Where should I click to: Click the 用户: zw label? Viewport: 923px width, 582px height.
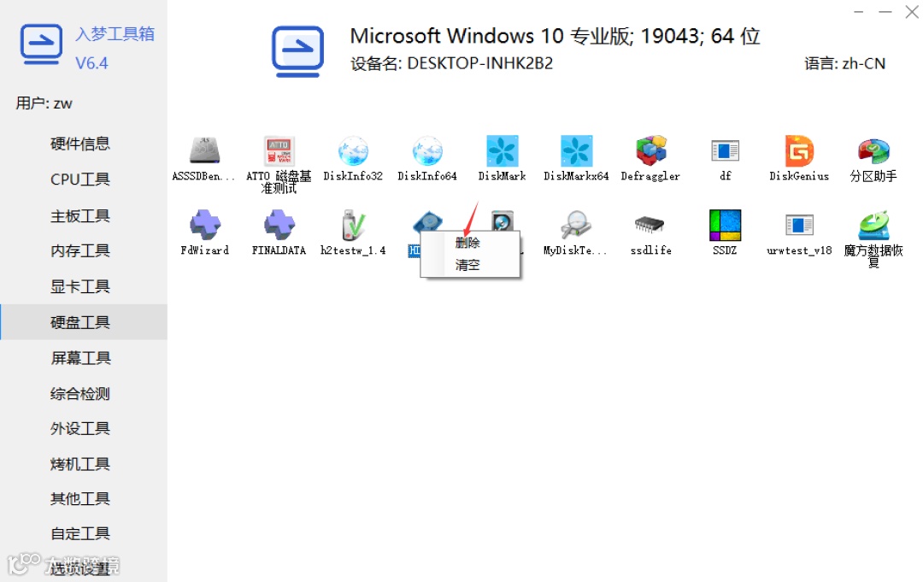pos(44,103)
